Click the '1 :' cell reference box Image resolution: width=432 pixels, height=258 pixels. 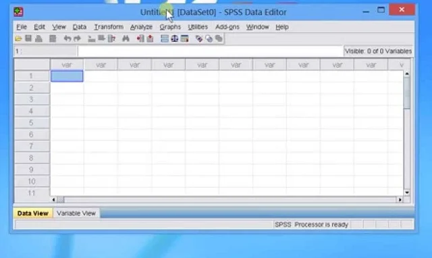pos(45,51)
